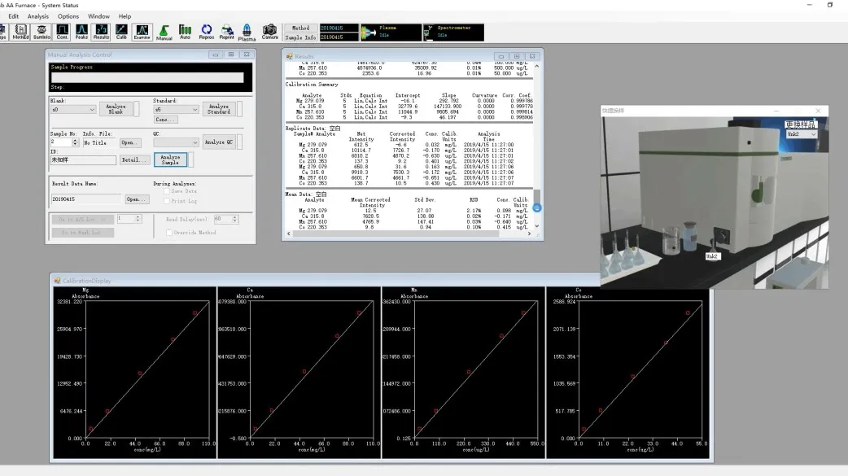Click the Results window horizontal scrollbar
The image size is (848, 476).
click(x=409, y=234)
